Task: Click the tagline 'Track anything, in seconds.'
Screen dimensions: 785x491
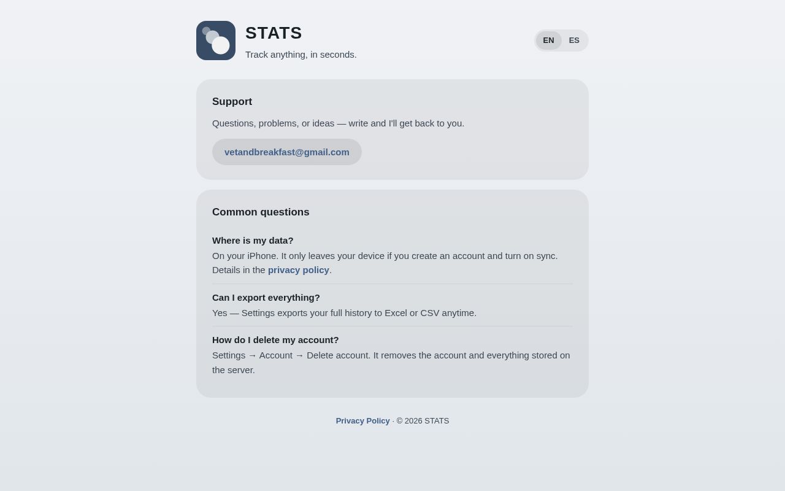Action: point(301,55)
